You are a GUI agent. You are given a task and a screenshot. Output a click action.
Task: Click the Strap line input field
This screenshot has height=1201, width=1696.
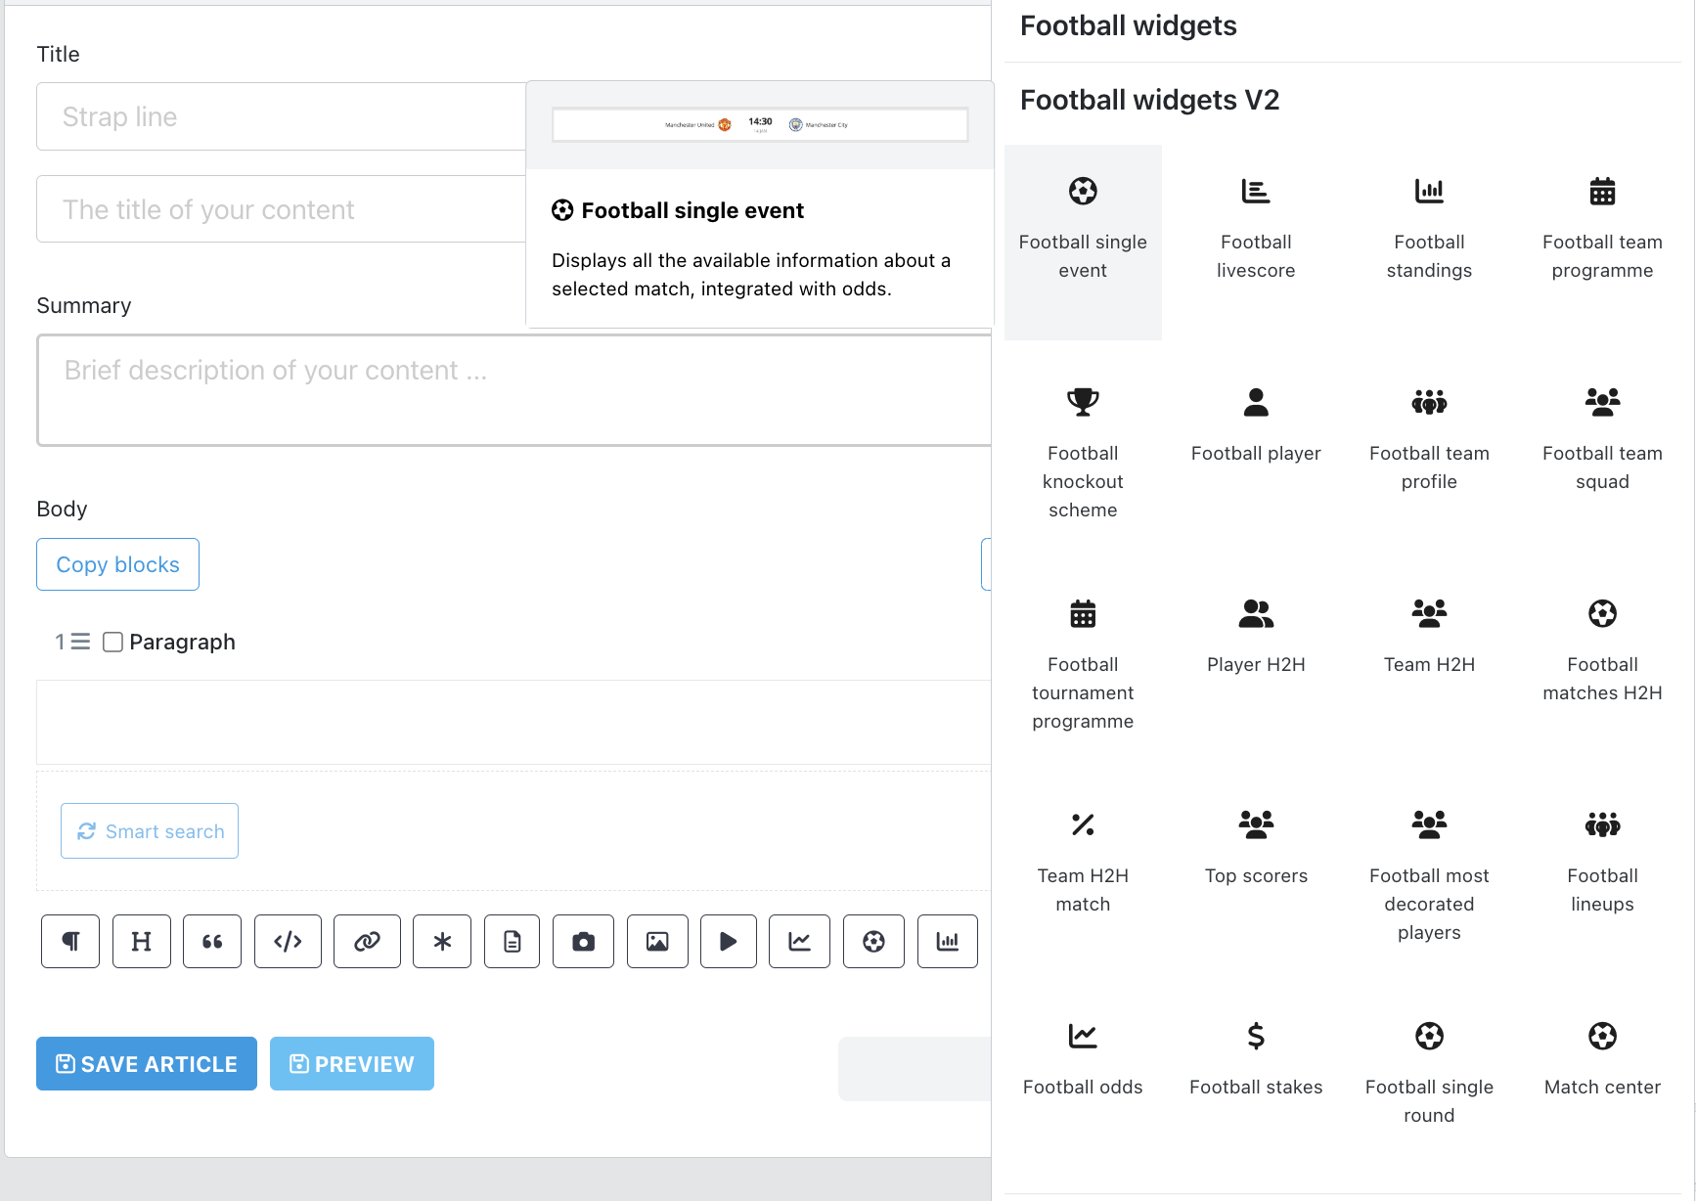pyautogui.click(x=281, y=116)
